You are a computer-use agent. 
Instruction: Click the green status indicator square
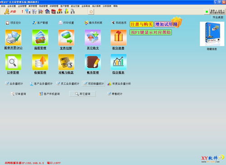coord(207,12)
